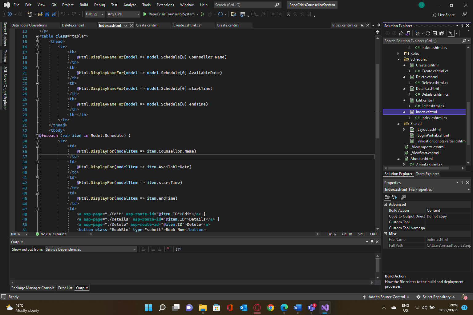Viewport: 473px width, 315px height.
Task: Click the Show All Files icon
Action: coord(442,33)
